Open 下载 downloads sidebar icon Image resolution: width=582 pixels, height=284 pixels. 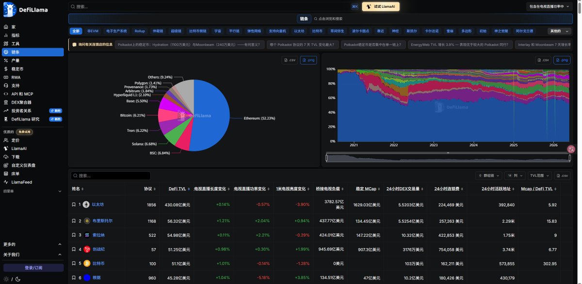pyautogui.click(x=6, y=157)
